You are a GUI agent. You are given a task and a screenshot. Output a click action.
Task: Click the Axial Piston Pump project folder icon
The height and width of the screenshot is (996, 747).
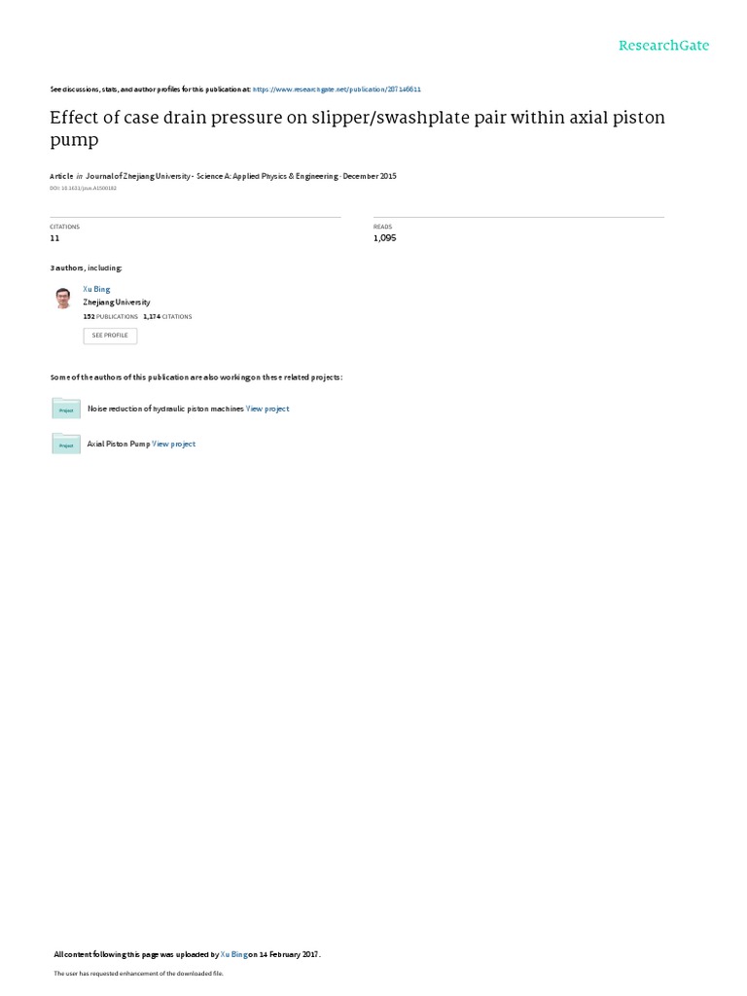coord(66,444)
